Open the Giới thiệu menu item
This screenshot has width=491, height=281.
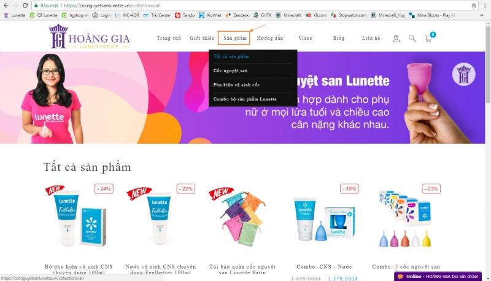tap(203, 38)
